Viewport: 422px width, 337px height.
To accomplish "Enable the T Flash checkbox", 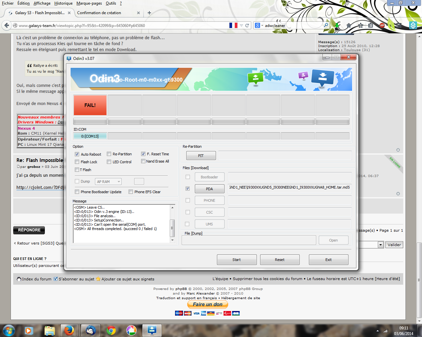I will coord(77,170).
